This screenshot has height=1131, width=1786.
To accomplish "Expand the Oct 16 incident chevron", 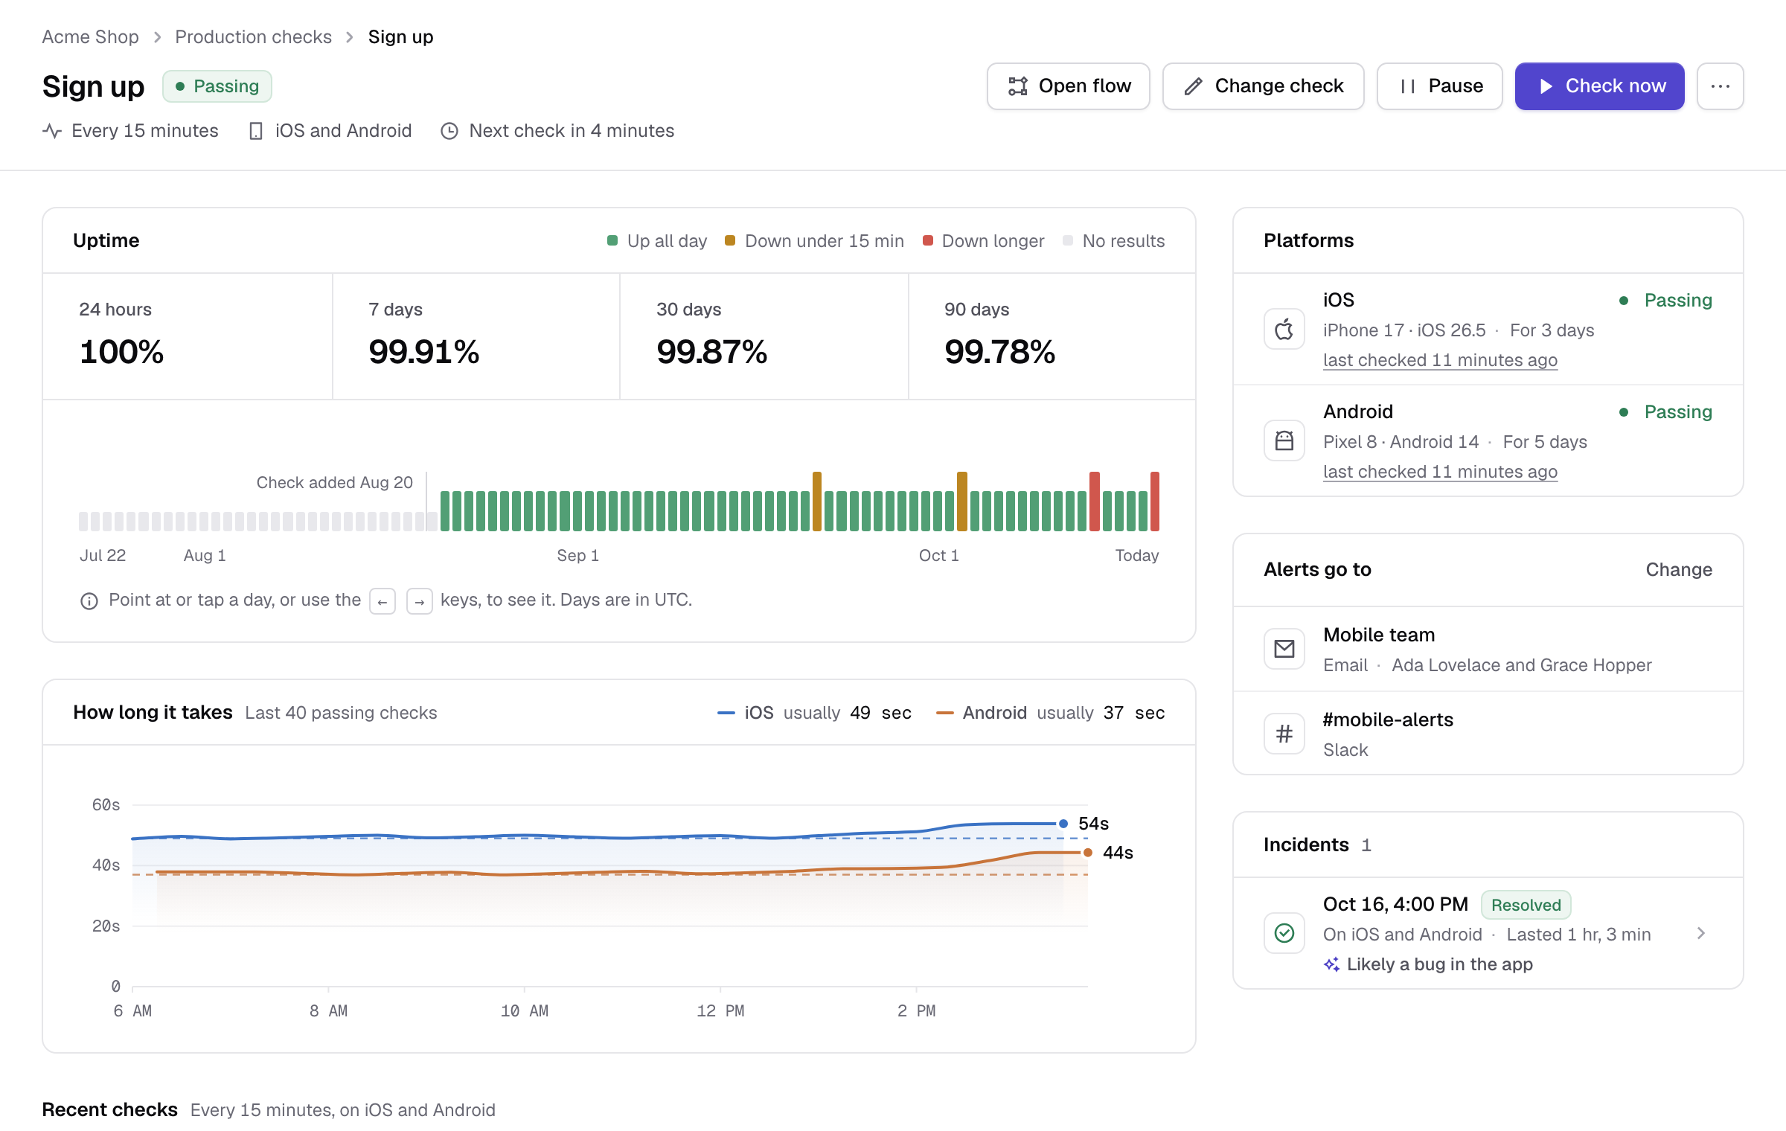I will (x=1701, y=933).
